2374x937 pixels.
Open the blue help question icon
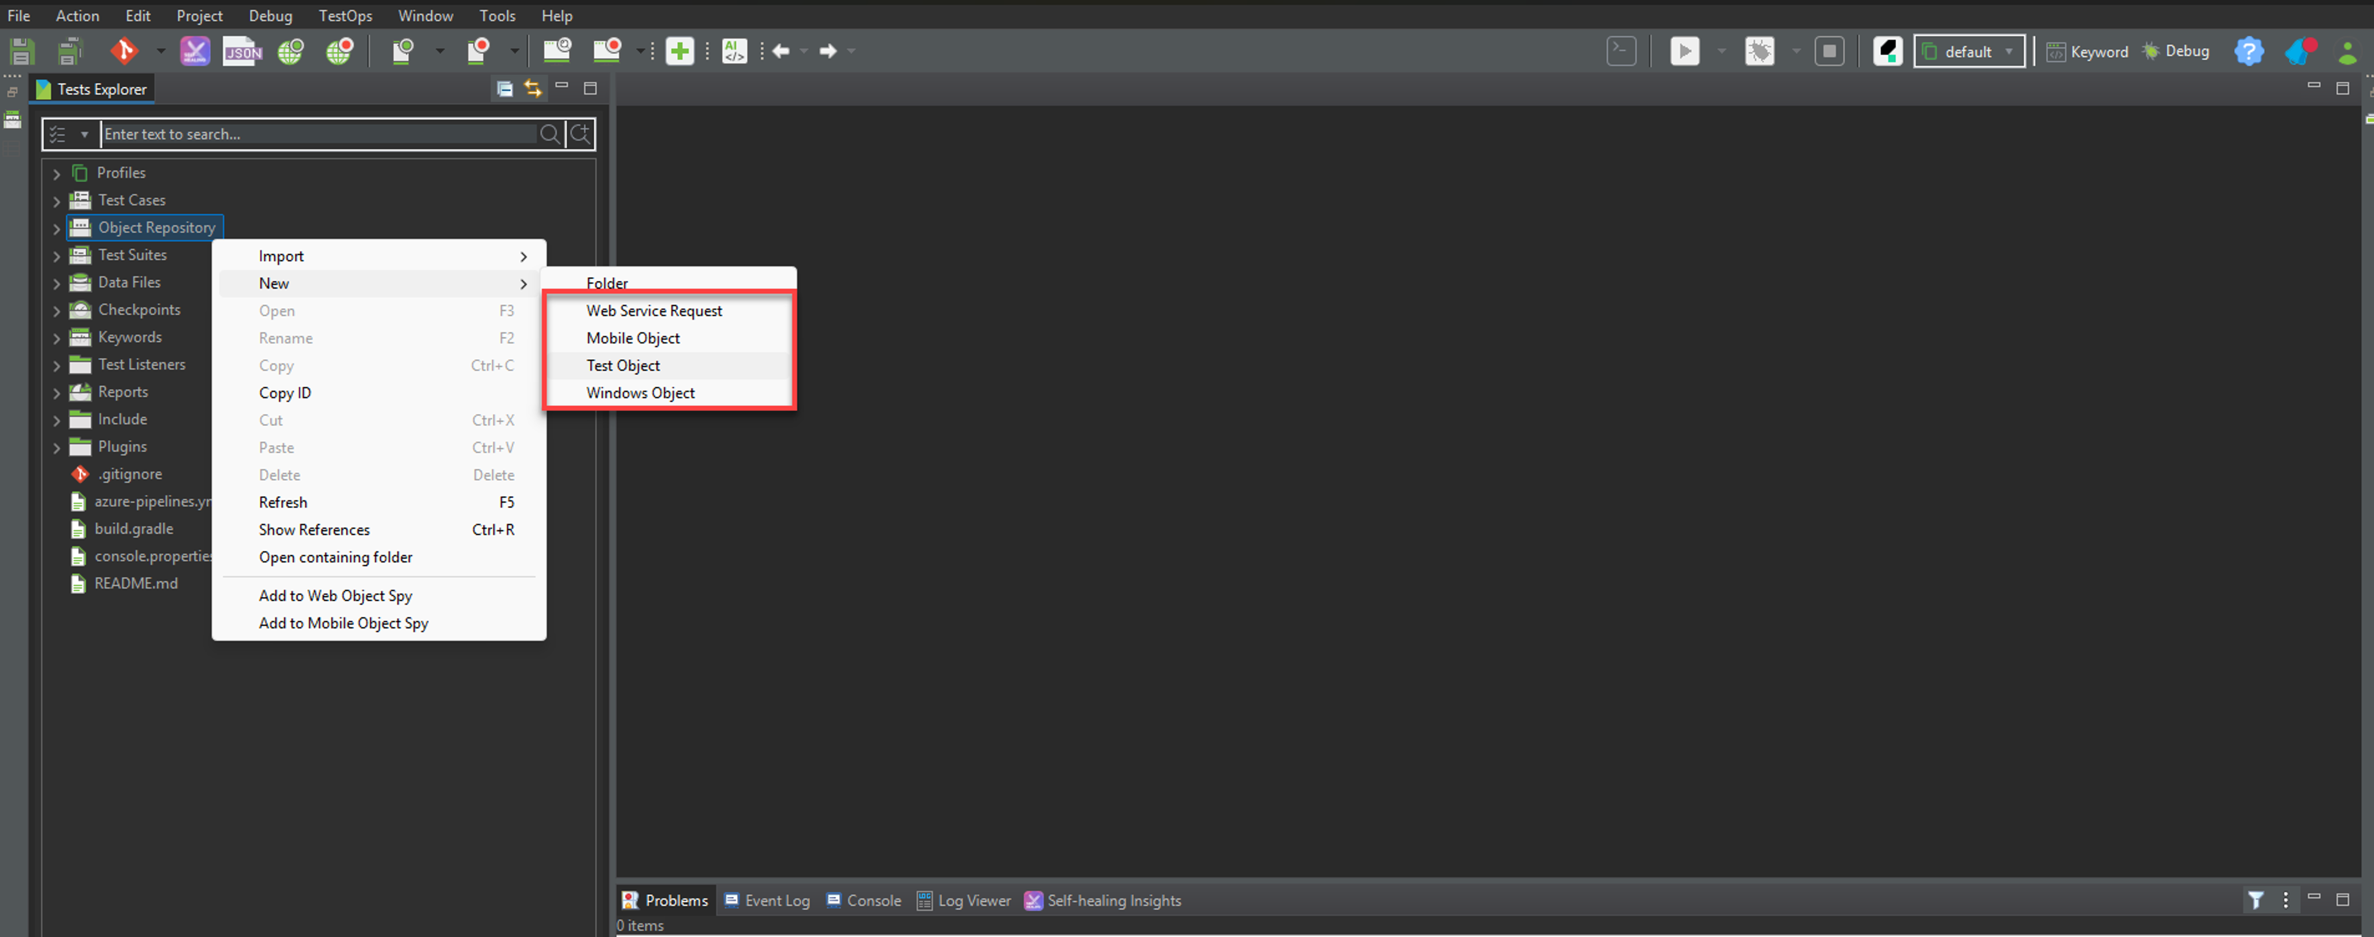(x=2248, y=50)
